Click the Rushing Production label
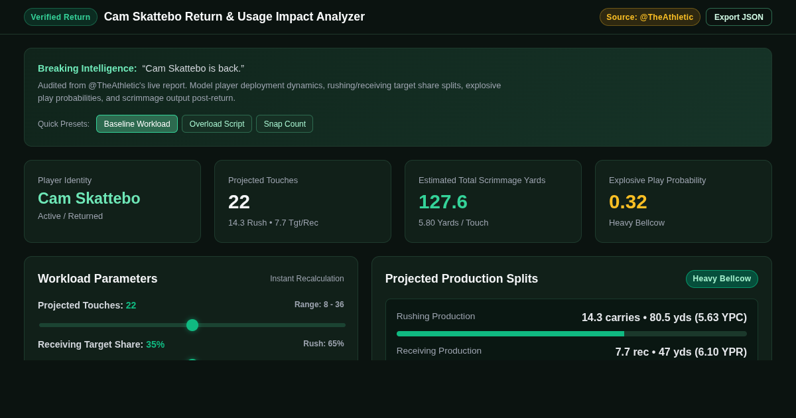The height and width of the screenshot is (418, 796). tap(436, 316)
